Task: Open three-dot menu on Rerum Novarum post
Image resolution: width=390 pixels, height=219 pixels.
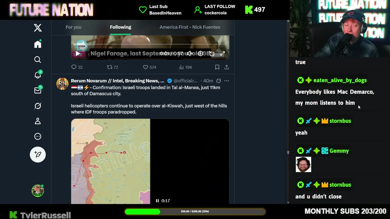Action: 227,81
